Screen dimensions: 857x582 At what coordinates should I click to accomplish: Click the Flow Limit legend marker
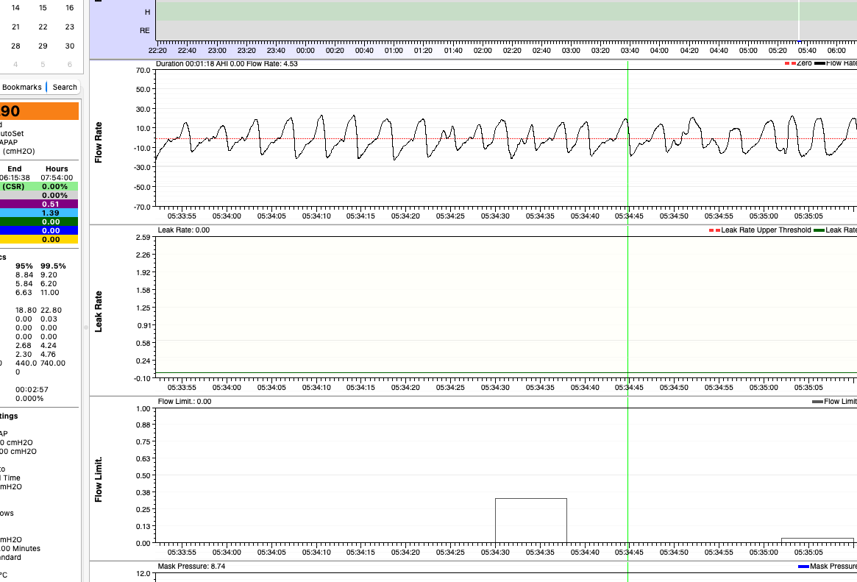(817, 402)
